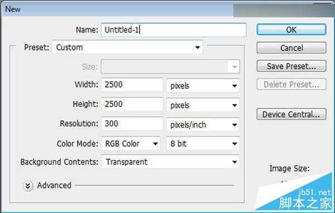
Task: Open the Color Mode RGB Color dropdown
Action: [x=131, y=144]
